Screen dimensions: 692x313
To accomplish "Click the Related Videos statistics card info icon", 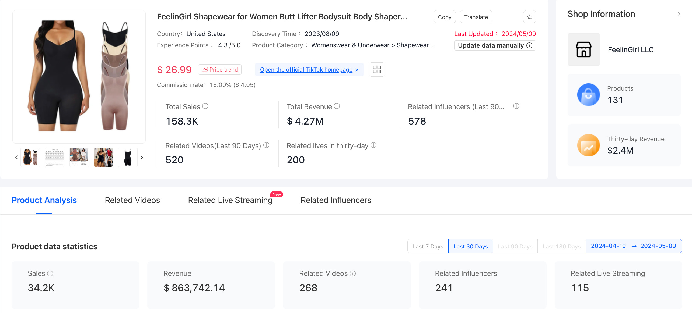I will [353, 273].
